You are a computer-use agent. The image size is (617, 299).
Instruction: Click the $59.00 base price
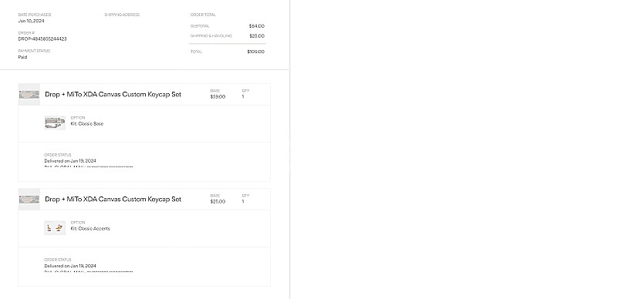[217, 97]
